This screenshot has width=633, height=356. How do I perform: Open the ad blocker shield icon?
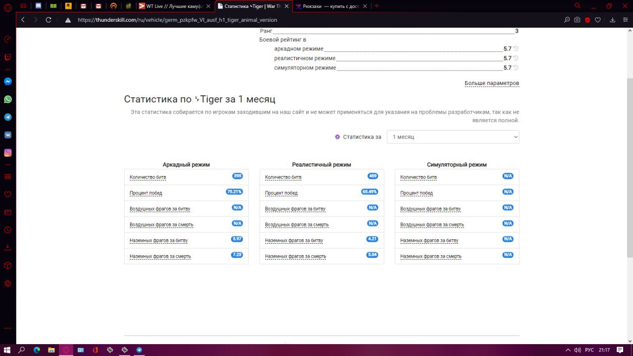[x=588, y=20]
